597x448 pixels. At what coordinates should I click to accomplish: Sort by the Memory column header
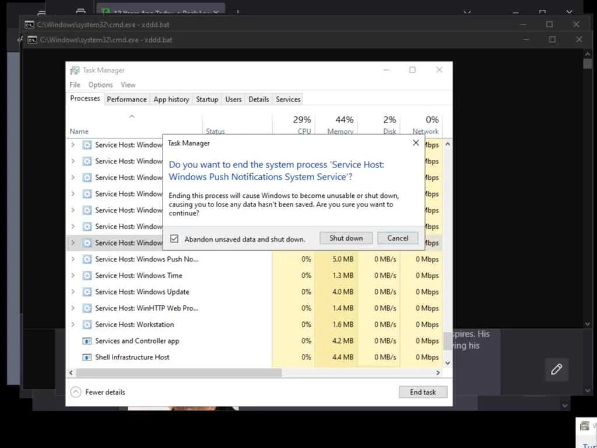tap(340, 131)
